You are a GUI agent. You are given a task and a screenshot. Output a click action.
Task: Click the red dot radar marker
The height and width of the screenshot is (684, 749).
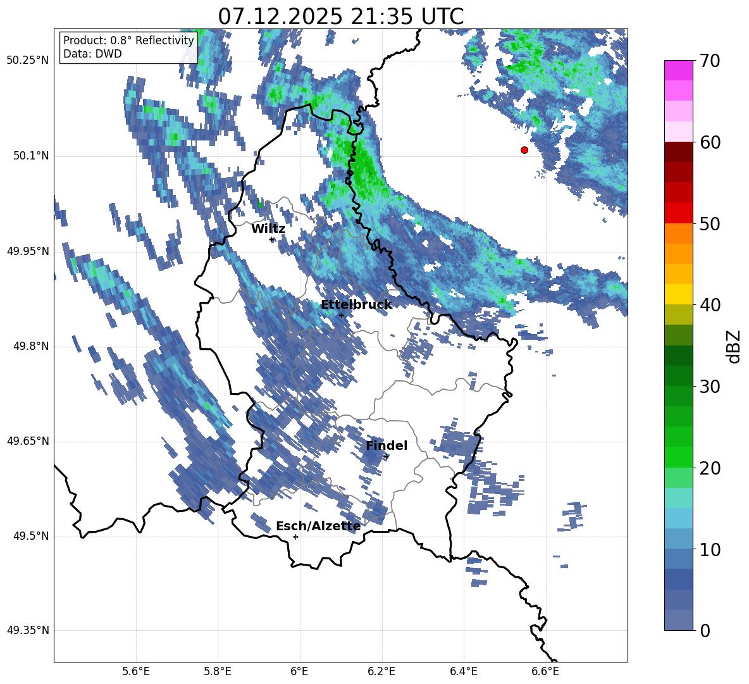point(524,150)
